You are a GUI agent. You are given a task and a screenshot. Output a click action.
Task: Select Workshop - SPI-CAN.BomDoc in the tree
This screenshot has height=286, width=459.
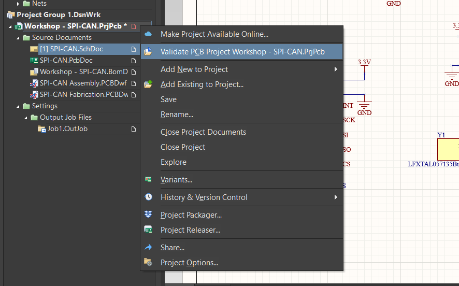pyautogui.click(x=84, y=71)
